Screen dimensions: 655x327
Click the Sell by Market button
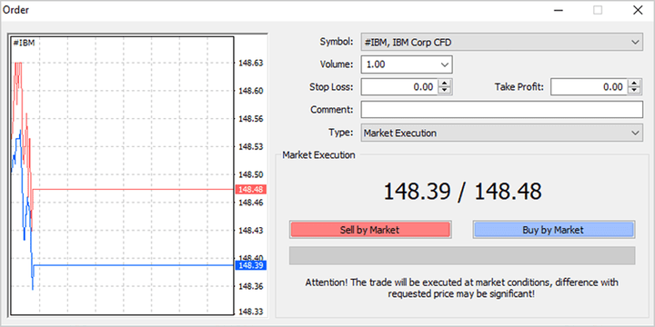click(x=370, y=230)
